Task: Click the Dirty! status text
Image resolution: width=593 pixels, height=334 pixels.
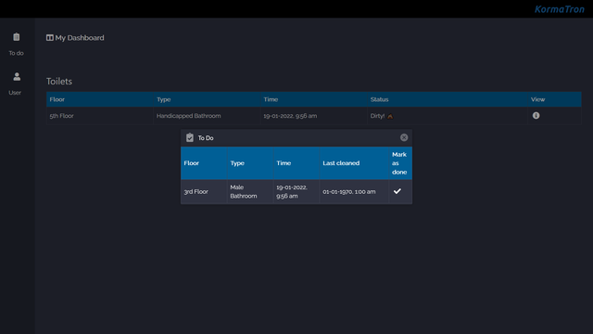Action: click(x=377, y=116)
